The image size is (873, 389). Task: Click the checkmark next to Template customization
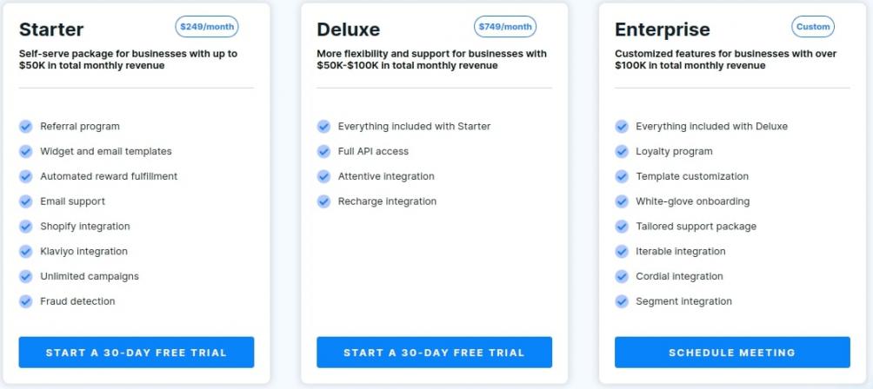(622, 176)
